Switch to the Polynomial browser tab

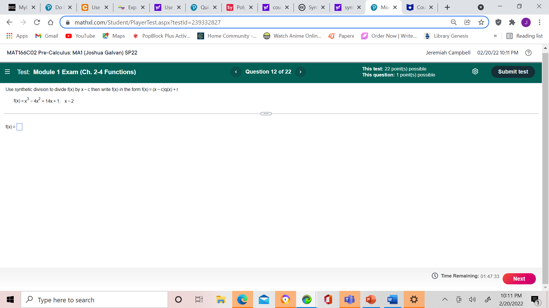click(x=242, y=7)
